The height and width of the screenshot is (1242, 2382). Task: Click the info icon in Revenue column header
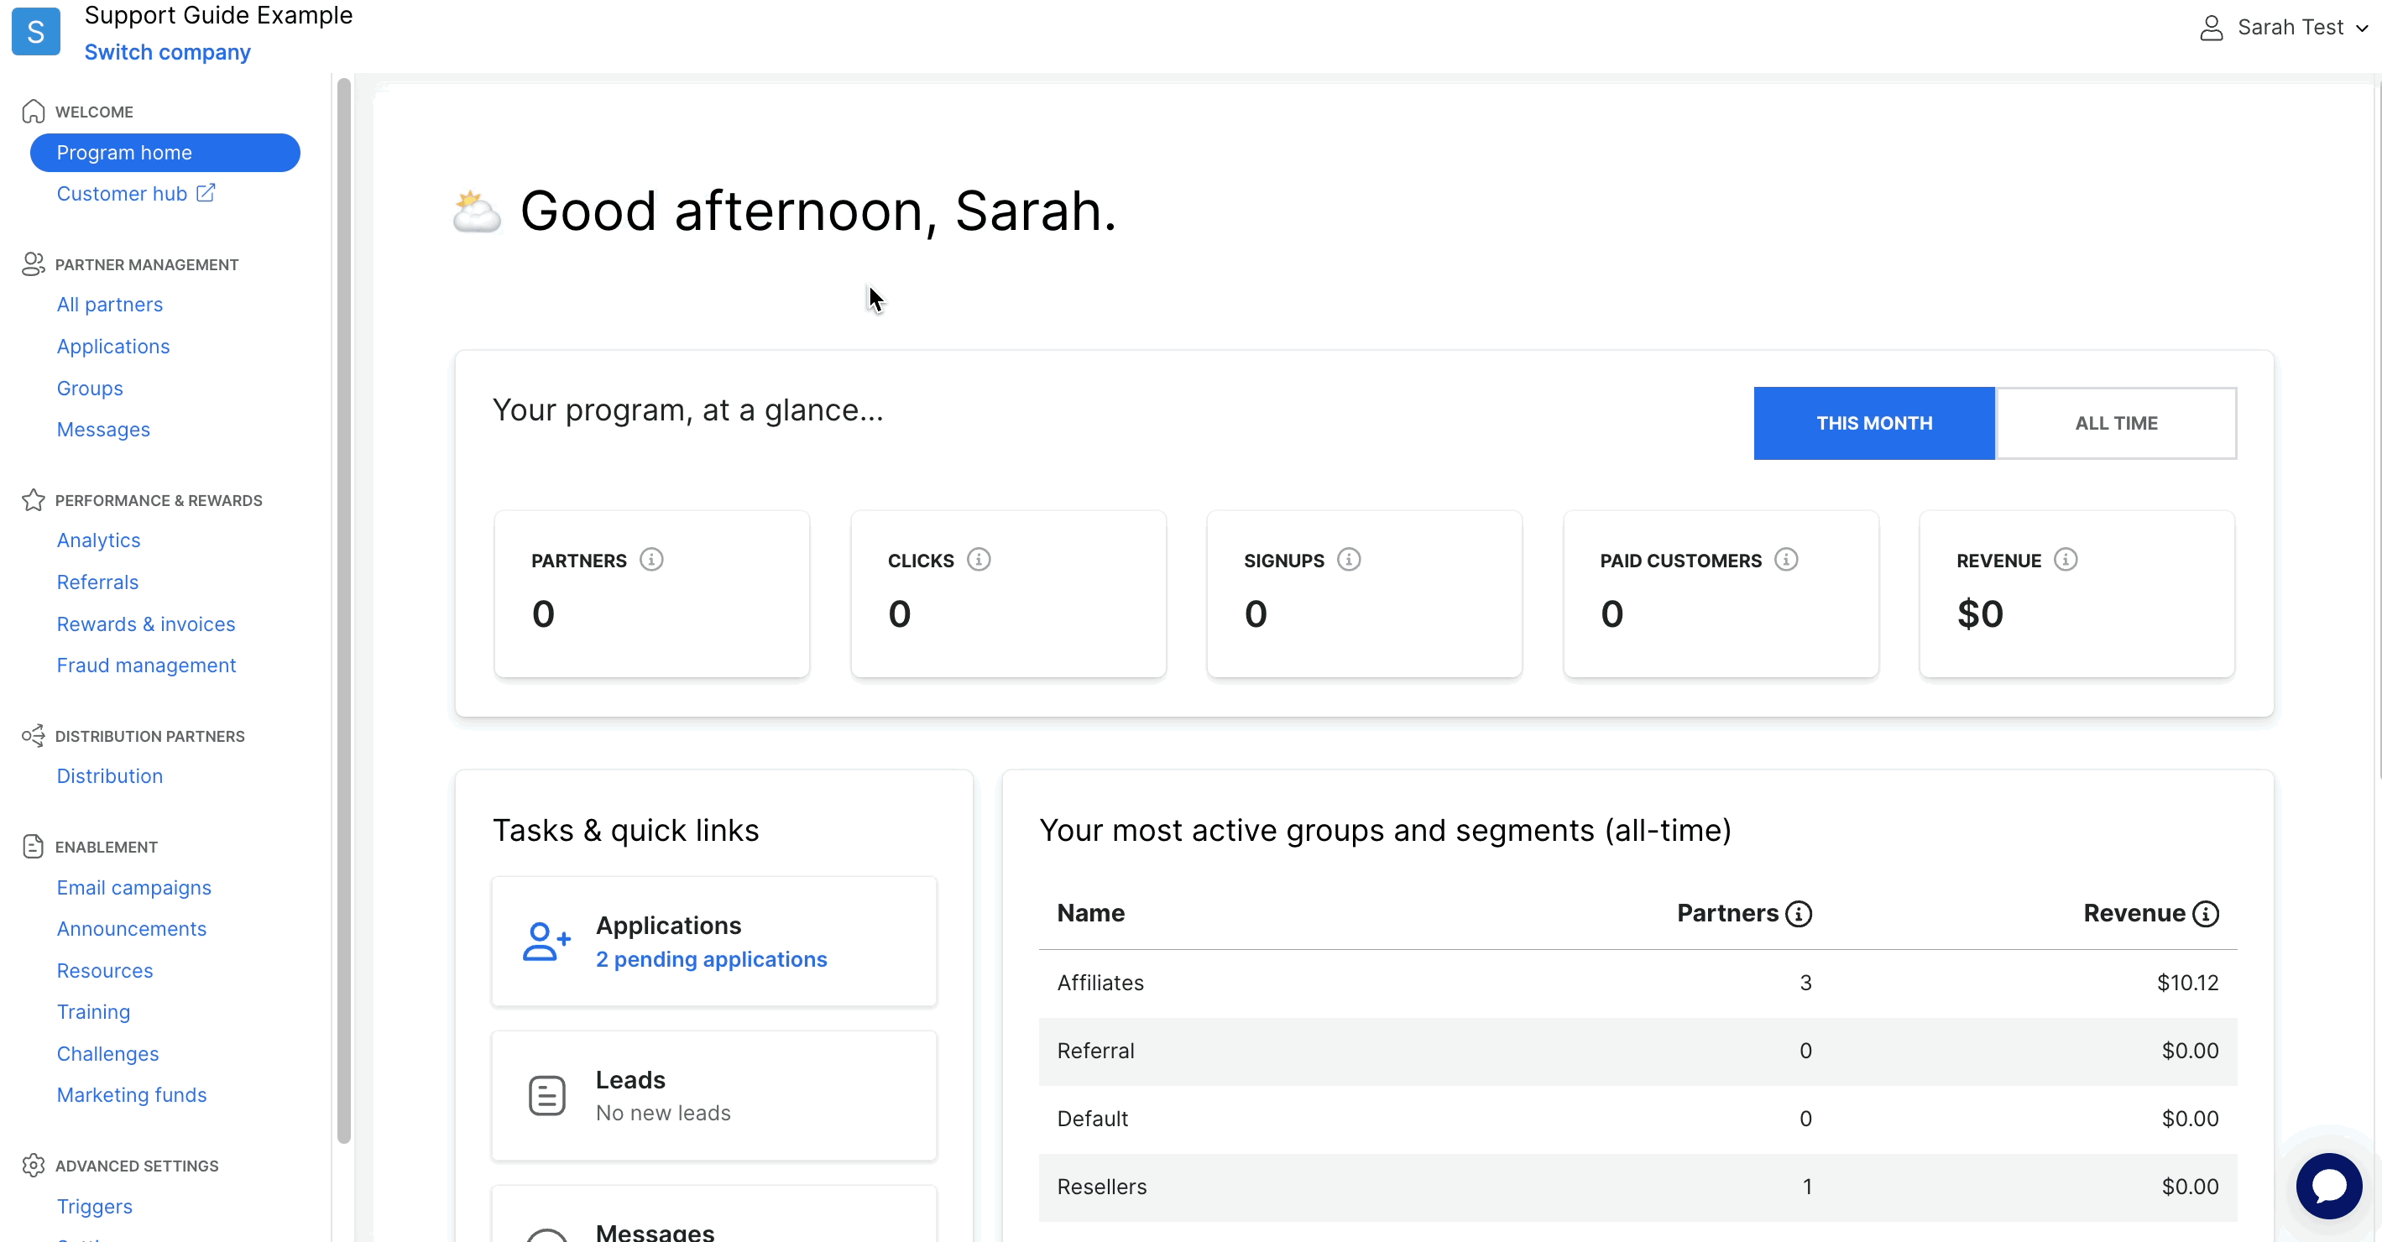tap(2206, 914)
